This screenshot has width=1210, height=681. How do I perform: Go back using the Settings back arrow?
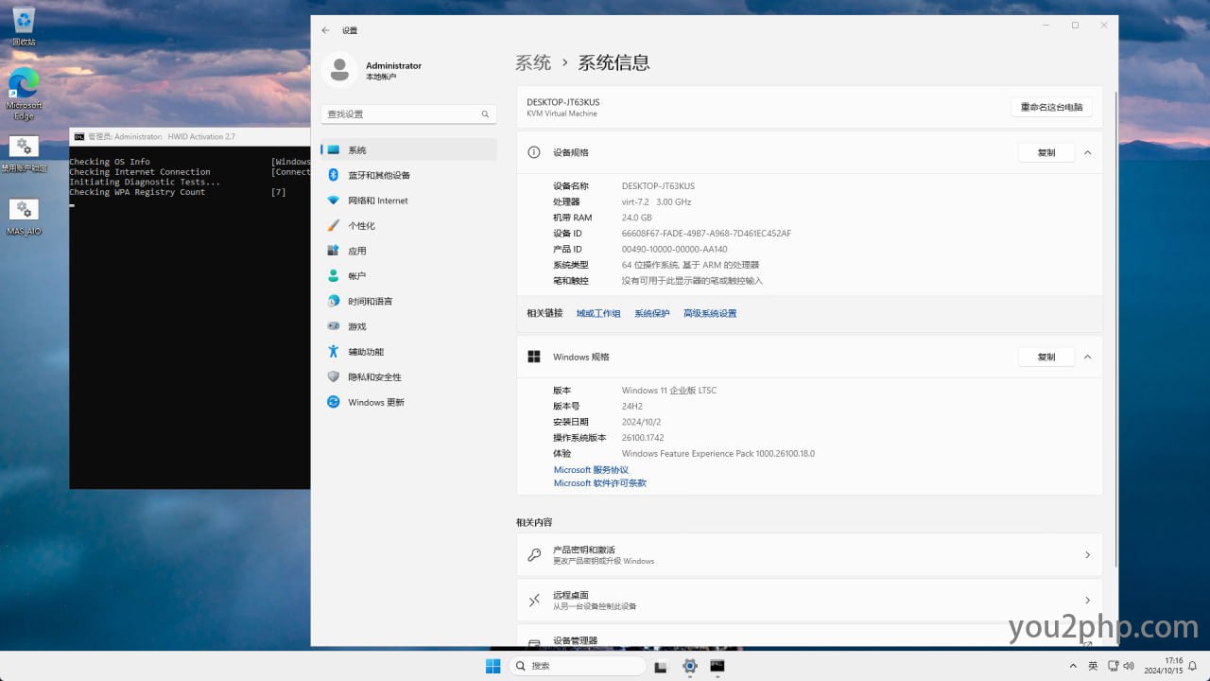tap(326, 30)
